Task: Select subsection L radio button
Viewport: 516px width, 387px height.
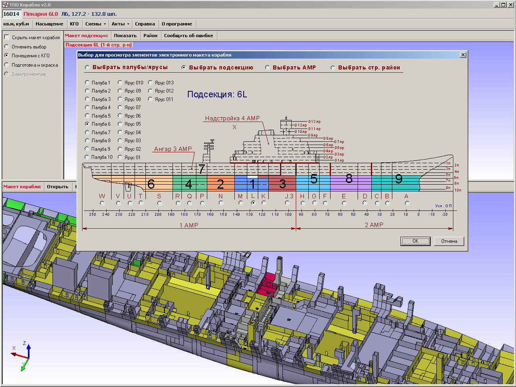Action: 253,203
